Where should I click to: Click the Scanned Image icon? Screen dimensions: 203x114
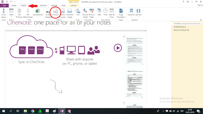(x=70, y=11)
